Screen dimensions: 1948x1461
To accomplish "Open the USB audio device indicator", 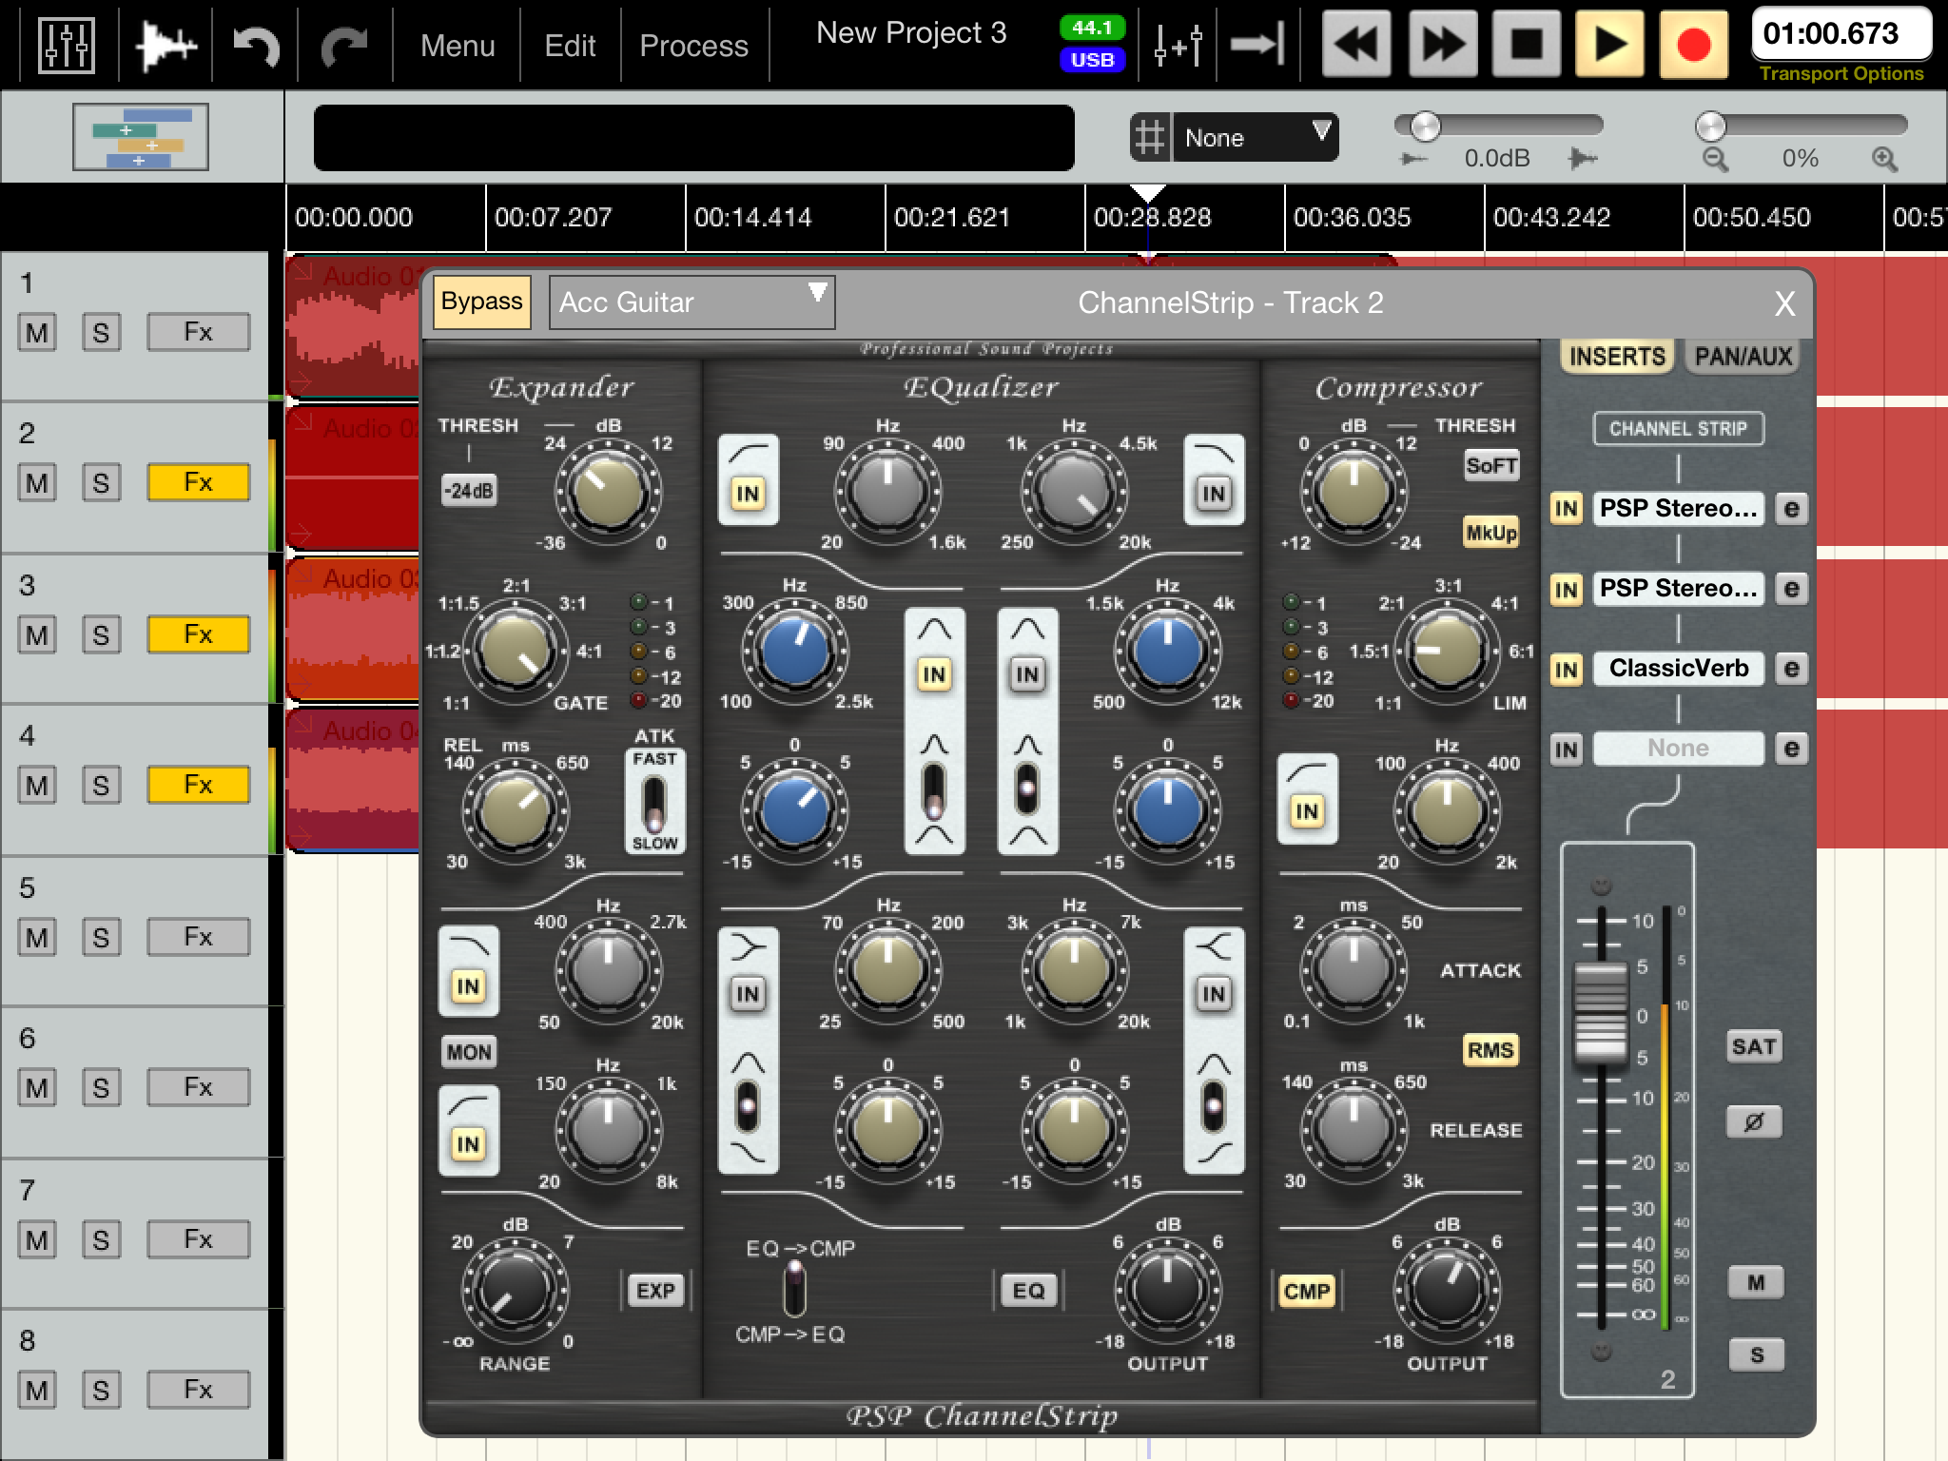I will (1092, 60).
